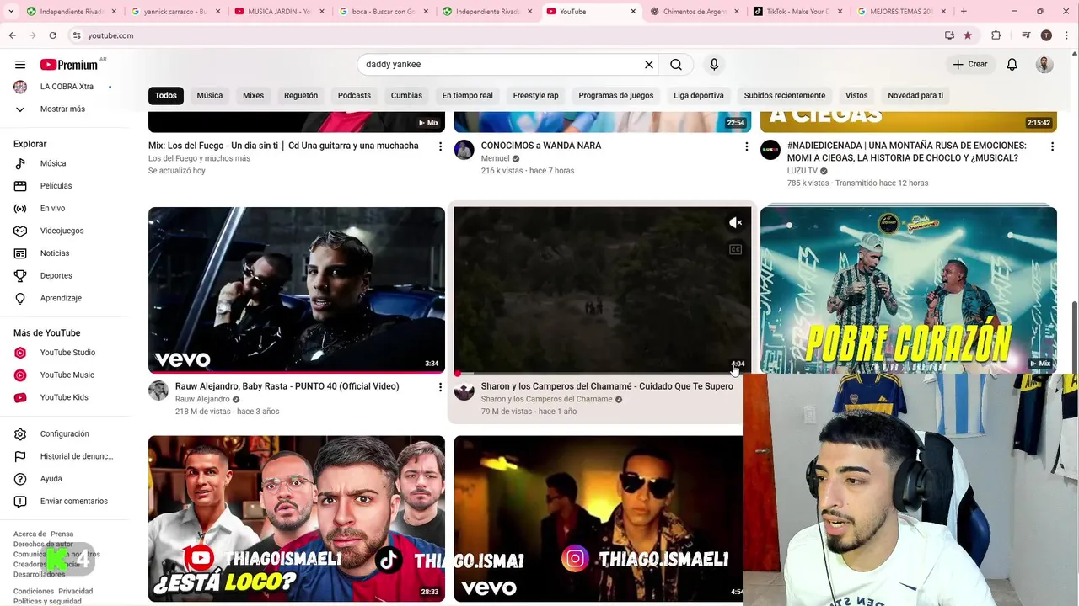Open options menu for Los del Fuego mix
Screen dimensions: 1079x606
click(440, 146)
